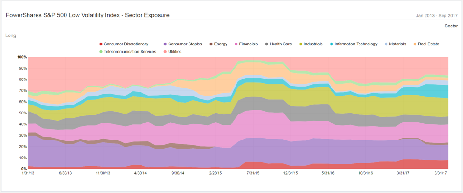Viewport: 463px width, 193px height.
Task: Click the 10% y-axis label
Action: (x=23, y=158)
